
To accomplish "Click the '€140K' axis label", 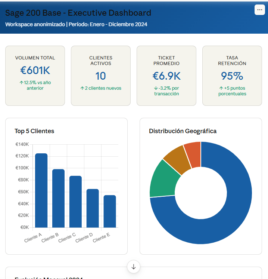I will 22,144.
